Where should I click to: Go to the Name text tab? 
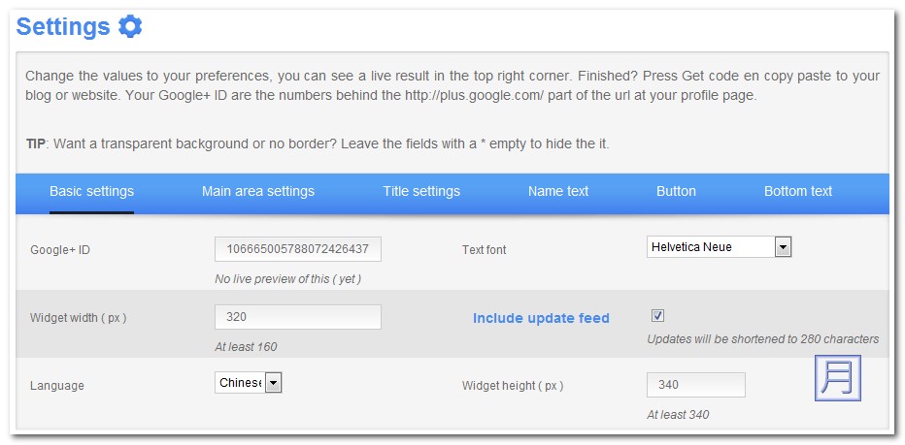point(558,191)
